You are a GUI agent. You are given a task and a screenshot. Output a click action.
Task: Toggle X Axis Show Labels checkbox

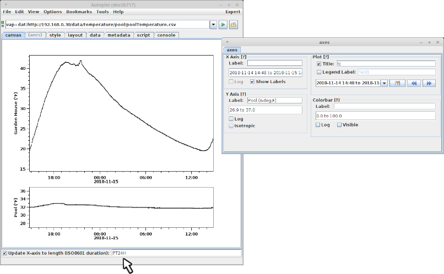(252, 82)
